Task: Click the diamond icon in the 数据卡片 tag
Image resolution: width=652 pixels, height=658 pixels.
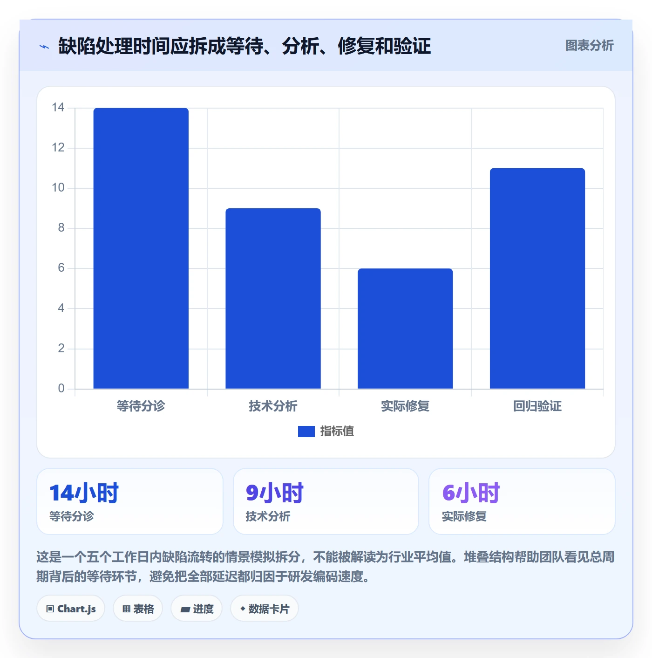Action: 243,609
